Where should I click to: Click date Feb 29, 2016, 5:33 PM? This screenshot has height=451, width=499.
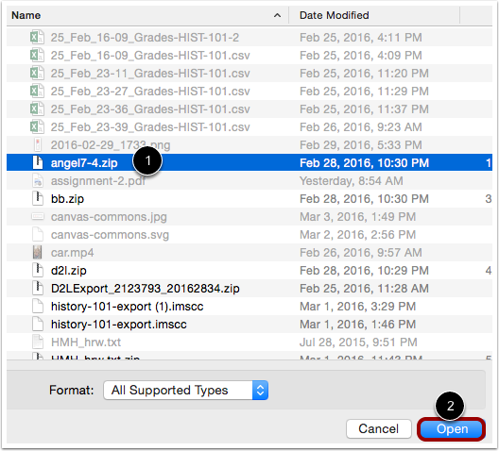coord(361,145)
